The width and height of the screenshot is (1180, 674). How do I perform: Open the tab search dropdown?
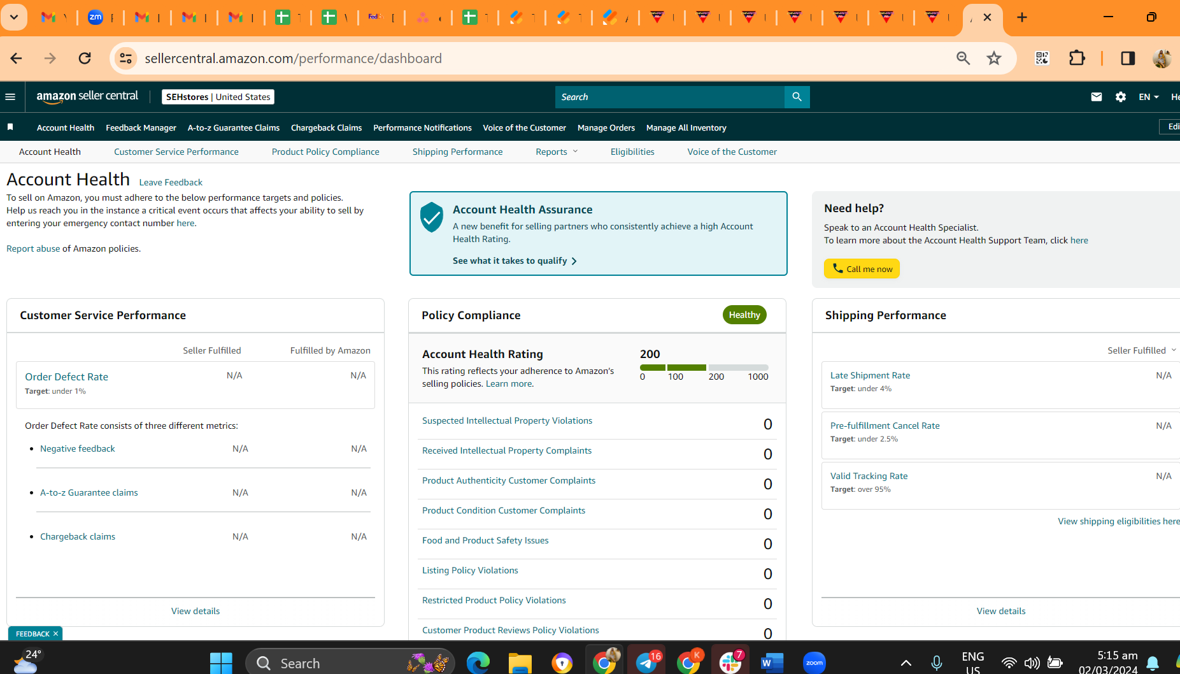point(14,17)
